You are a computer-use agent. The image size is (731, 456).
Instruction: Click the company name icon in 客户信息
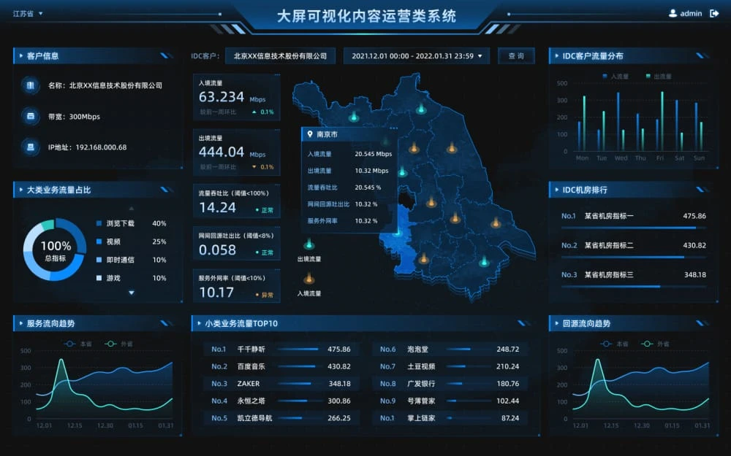pos(31,85)
